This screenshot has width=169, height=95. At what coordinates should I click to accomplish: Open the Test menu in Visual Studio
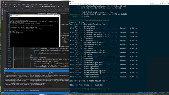point(36,4)
